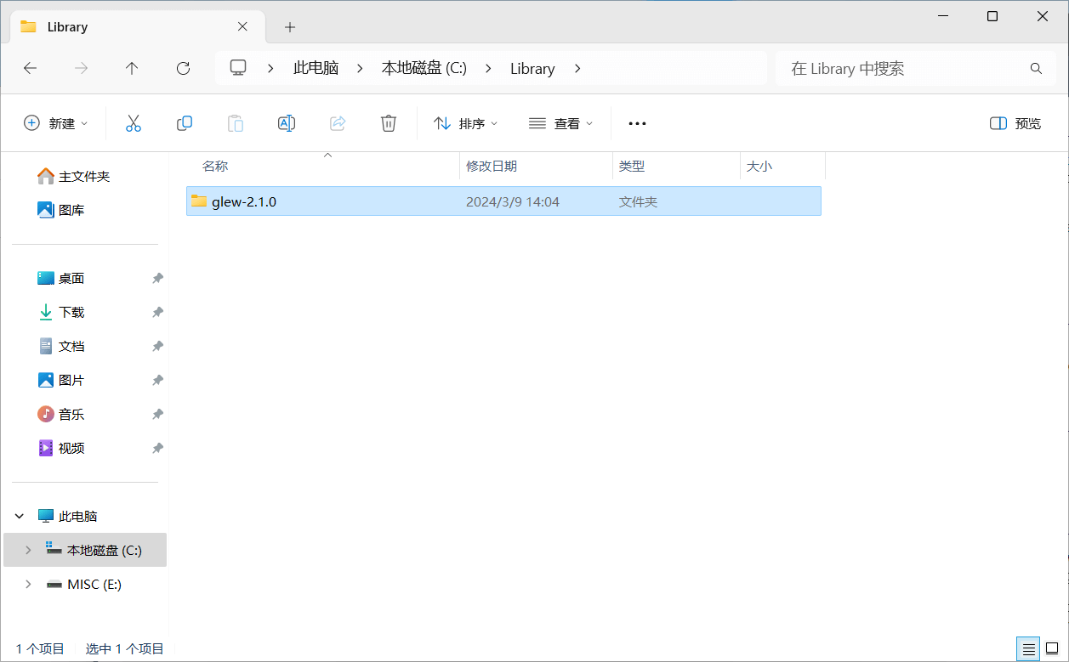Click 本地磁盘 (C:) in the breadcrumb
Screen dimensions: 1069x662
(424, 68)
